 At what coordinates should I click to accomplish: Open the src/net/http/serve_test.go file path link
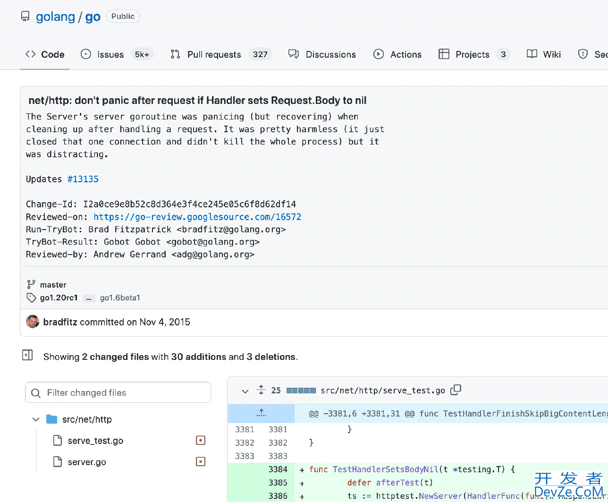coord(383,391)
